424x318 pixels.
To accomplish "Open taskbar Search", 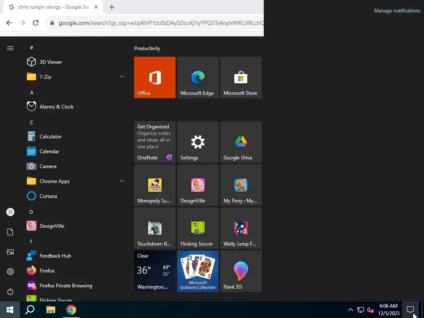I will (x=30, y=310).
